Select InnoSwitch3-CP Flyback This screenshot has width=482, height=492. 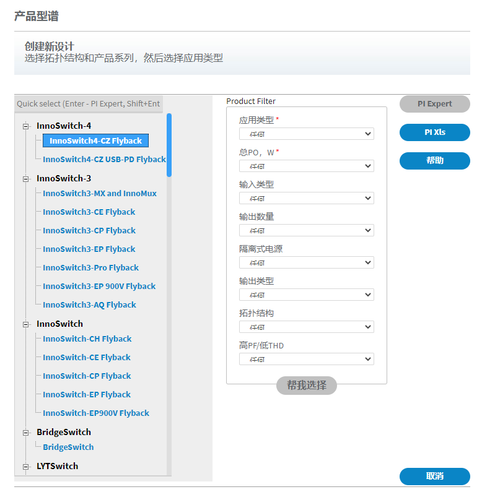coord(89,231)
